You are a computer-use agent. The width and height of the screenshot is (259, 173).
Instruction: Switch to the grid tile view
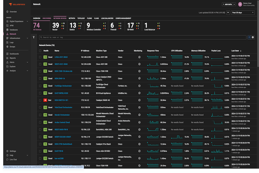253,37
